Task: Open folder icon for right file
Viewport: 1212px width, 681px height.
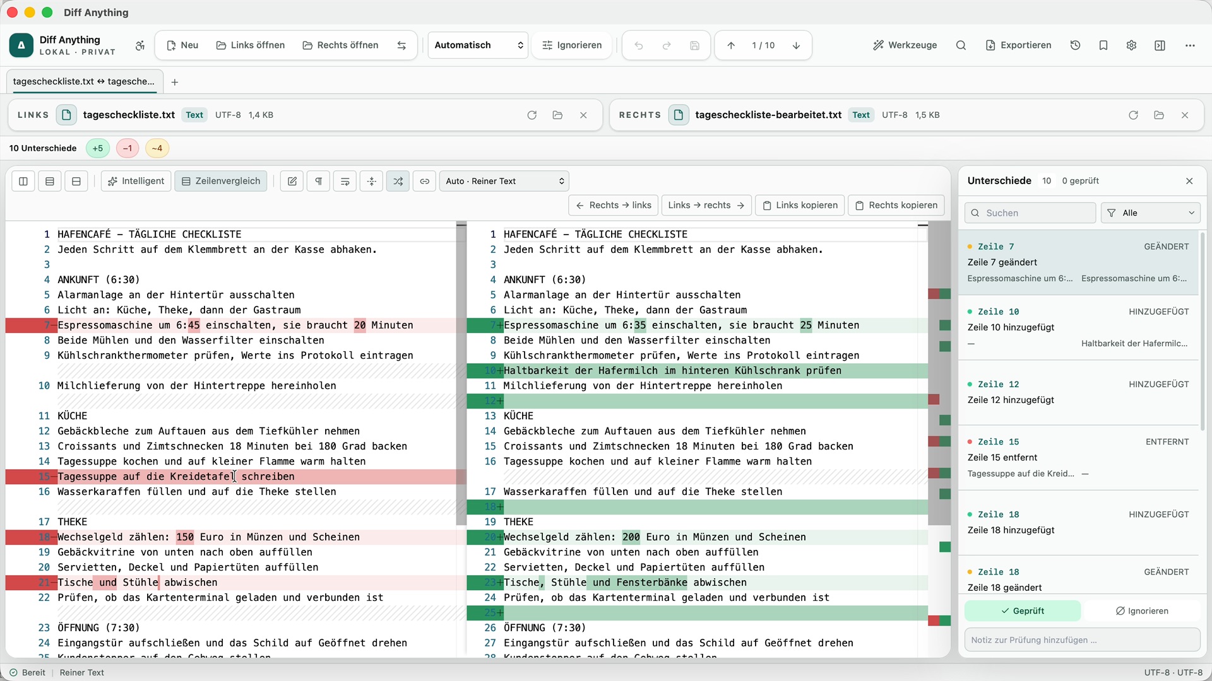Action: click(x=1158, y=115)
